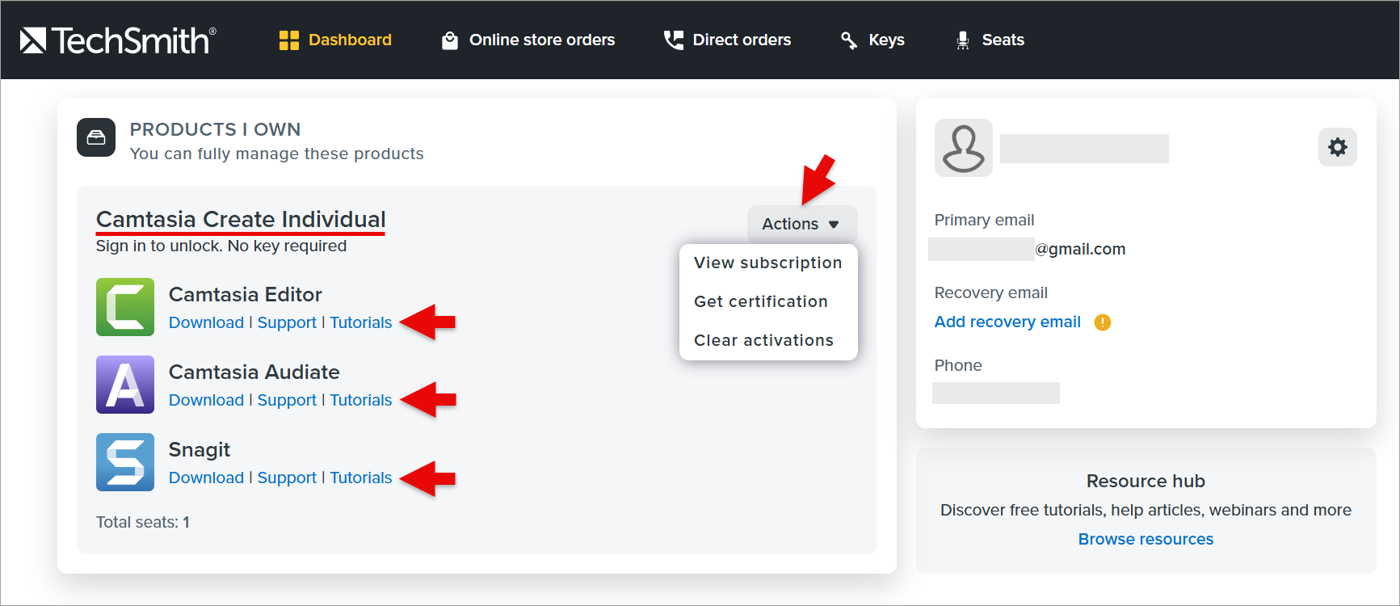Open Tutorials link for Snagit

[361, 478]
